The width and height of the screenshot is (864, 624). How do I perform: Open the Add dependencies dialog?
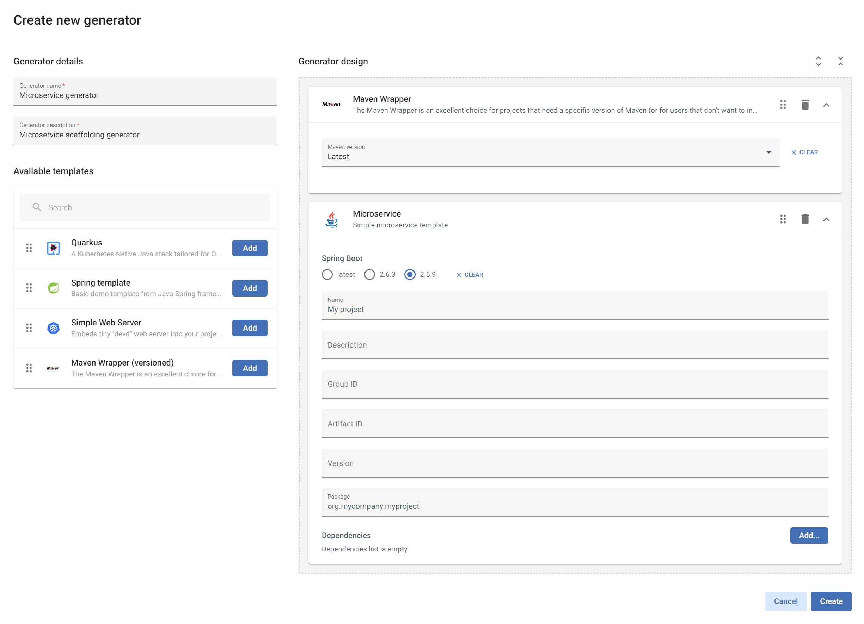click(809, 535)
